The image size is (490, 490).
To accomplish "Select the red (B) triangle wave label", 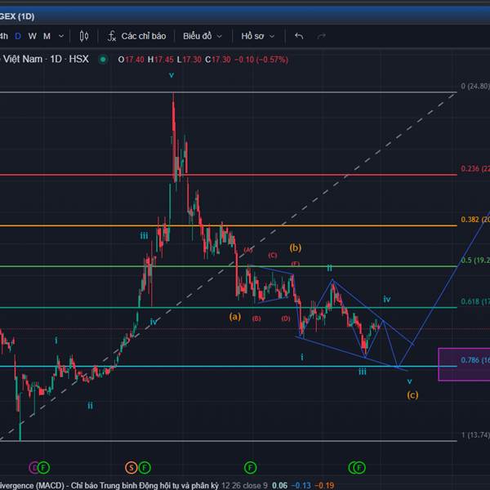I will click(x=256, y=318).
